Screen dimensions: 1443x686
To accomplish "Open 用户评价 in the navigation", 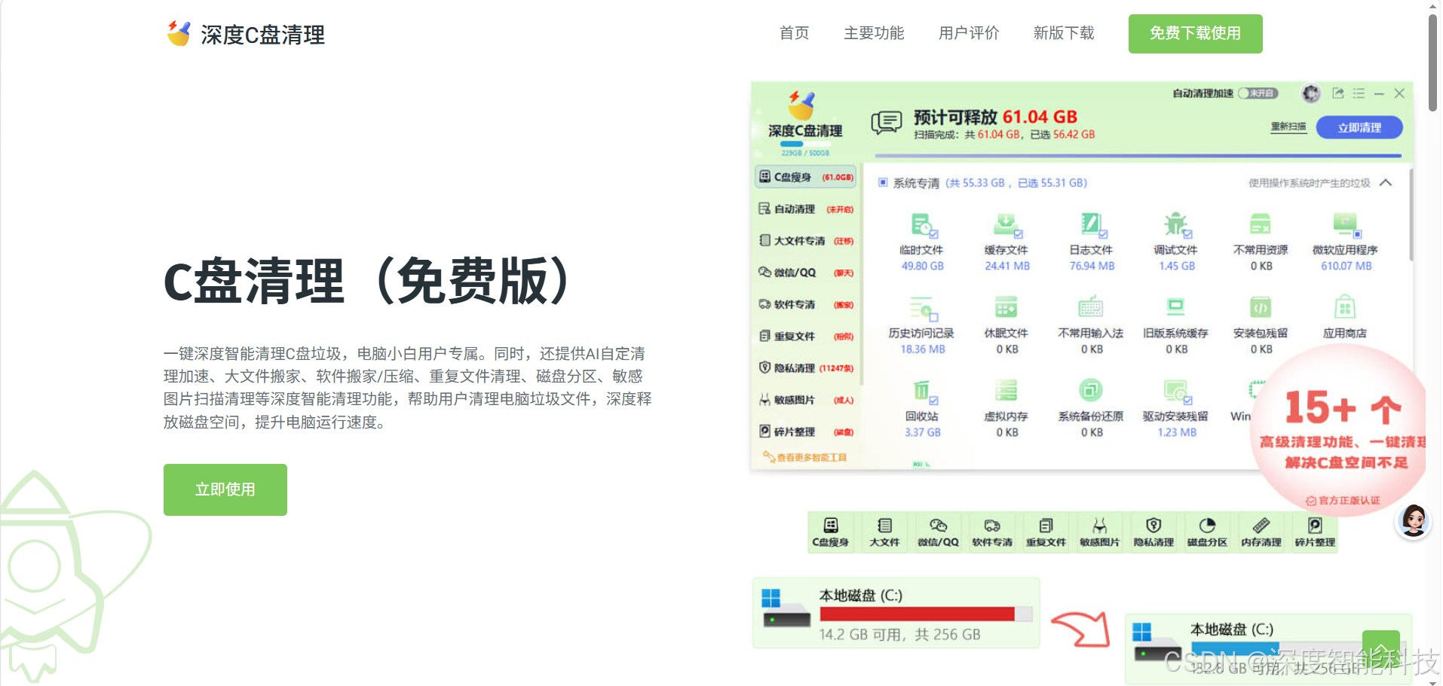I will [x=969, y=33].
